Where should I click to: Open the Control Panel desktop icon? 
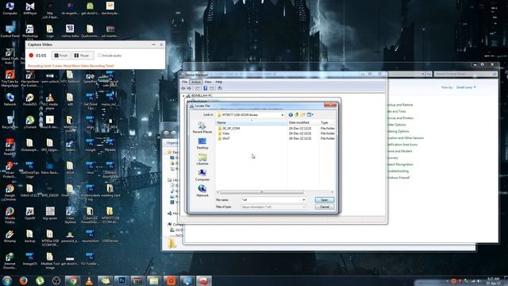10,31
